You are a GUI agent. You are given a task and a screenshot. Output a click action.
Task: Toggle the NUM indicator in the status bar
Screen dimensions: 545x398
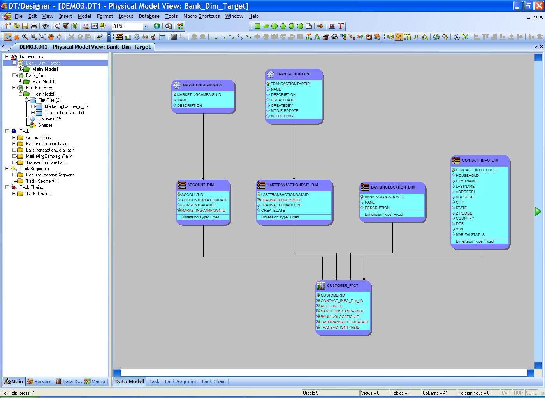[518, 393]
